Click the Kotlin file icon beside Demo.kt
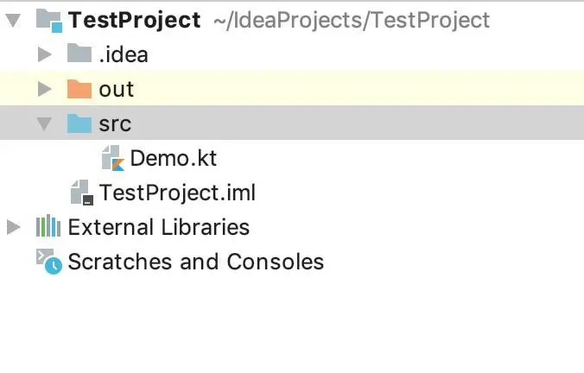584x373 pixels. (112, 158)
